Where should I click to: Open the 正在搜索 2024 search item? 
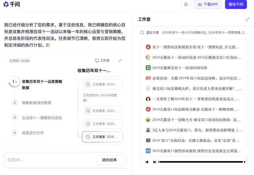coord(102,84)
